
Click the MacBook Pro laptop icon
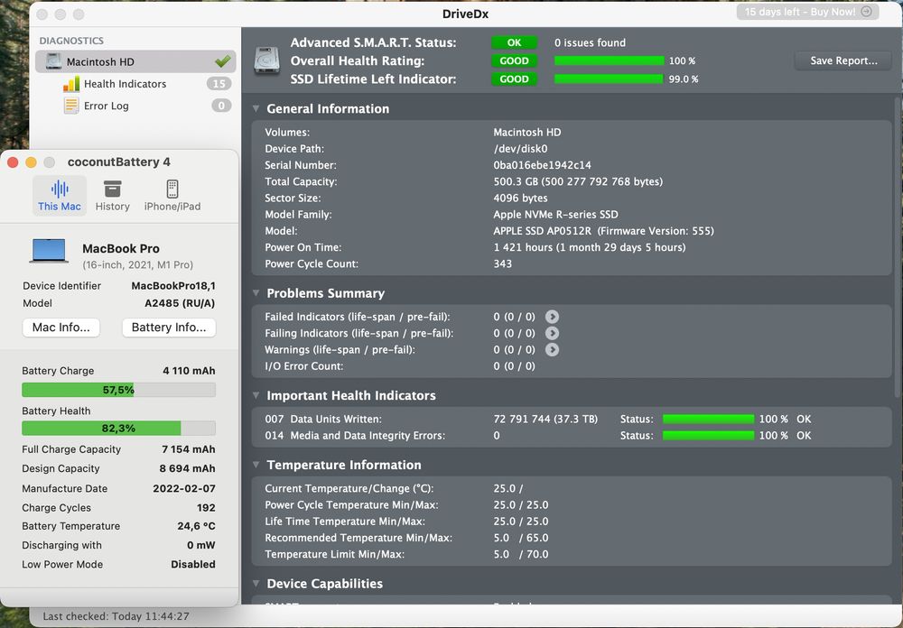[x=49, y=252]
